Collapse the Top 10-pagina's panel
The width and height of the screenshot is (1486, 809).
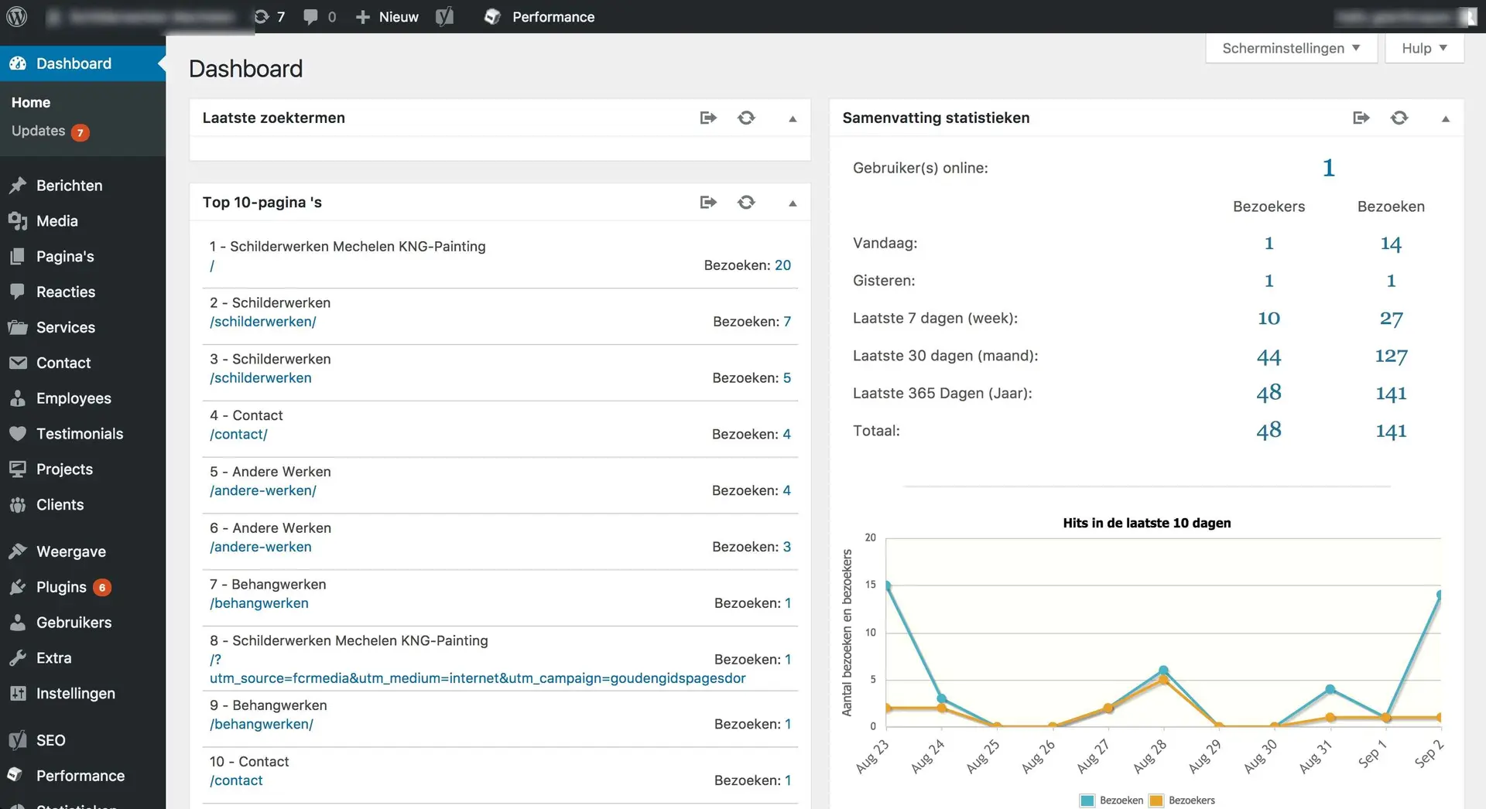tap(793, 203)
